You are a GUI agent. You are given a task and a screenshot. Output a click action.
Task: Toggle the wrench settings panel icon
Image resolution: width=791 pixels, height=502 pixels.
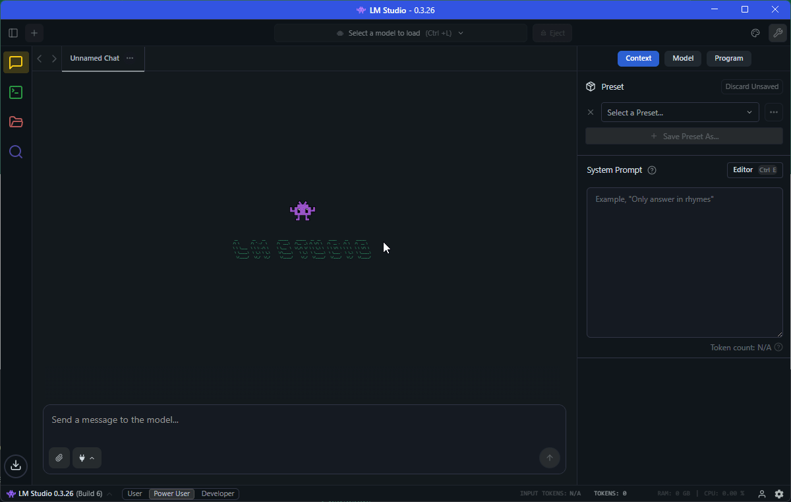point(778,33)
